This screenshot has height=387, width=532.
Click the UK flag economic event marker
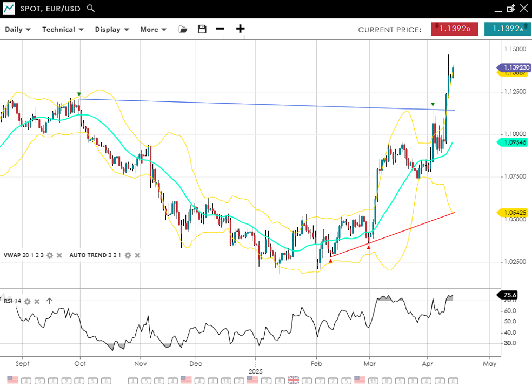coord(293,380)
